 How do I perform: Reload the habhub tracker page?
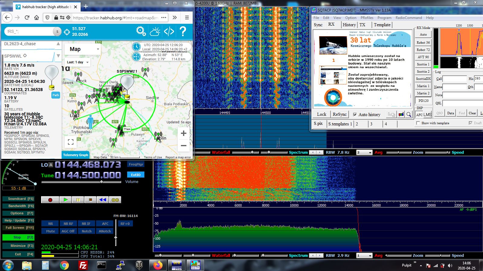tap(27, 17)
